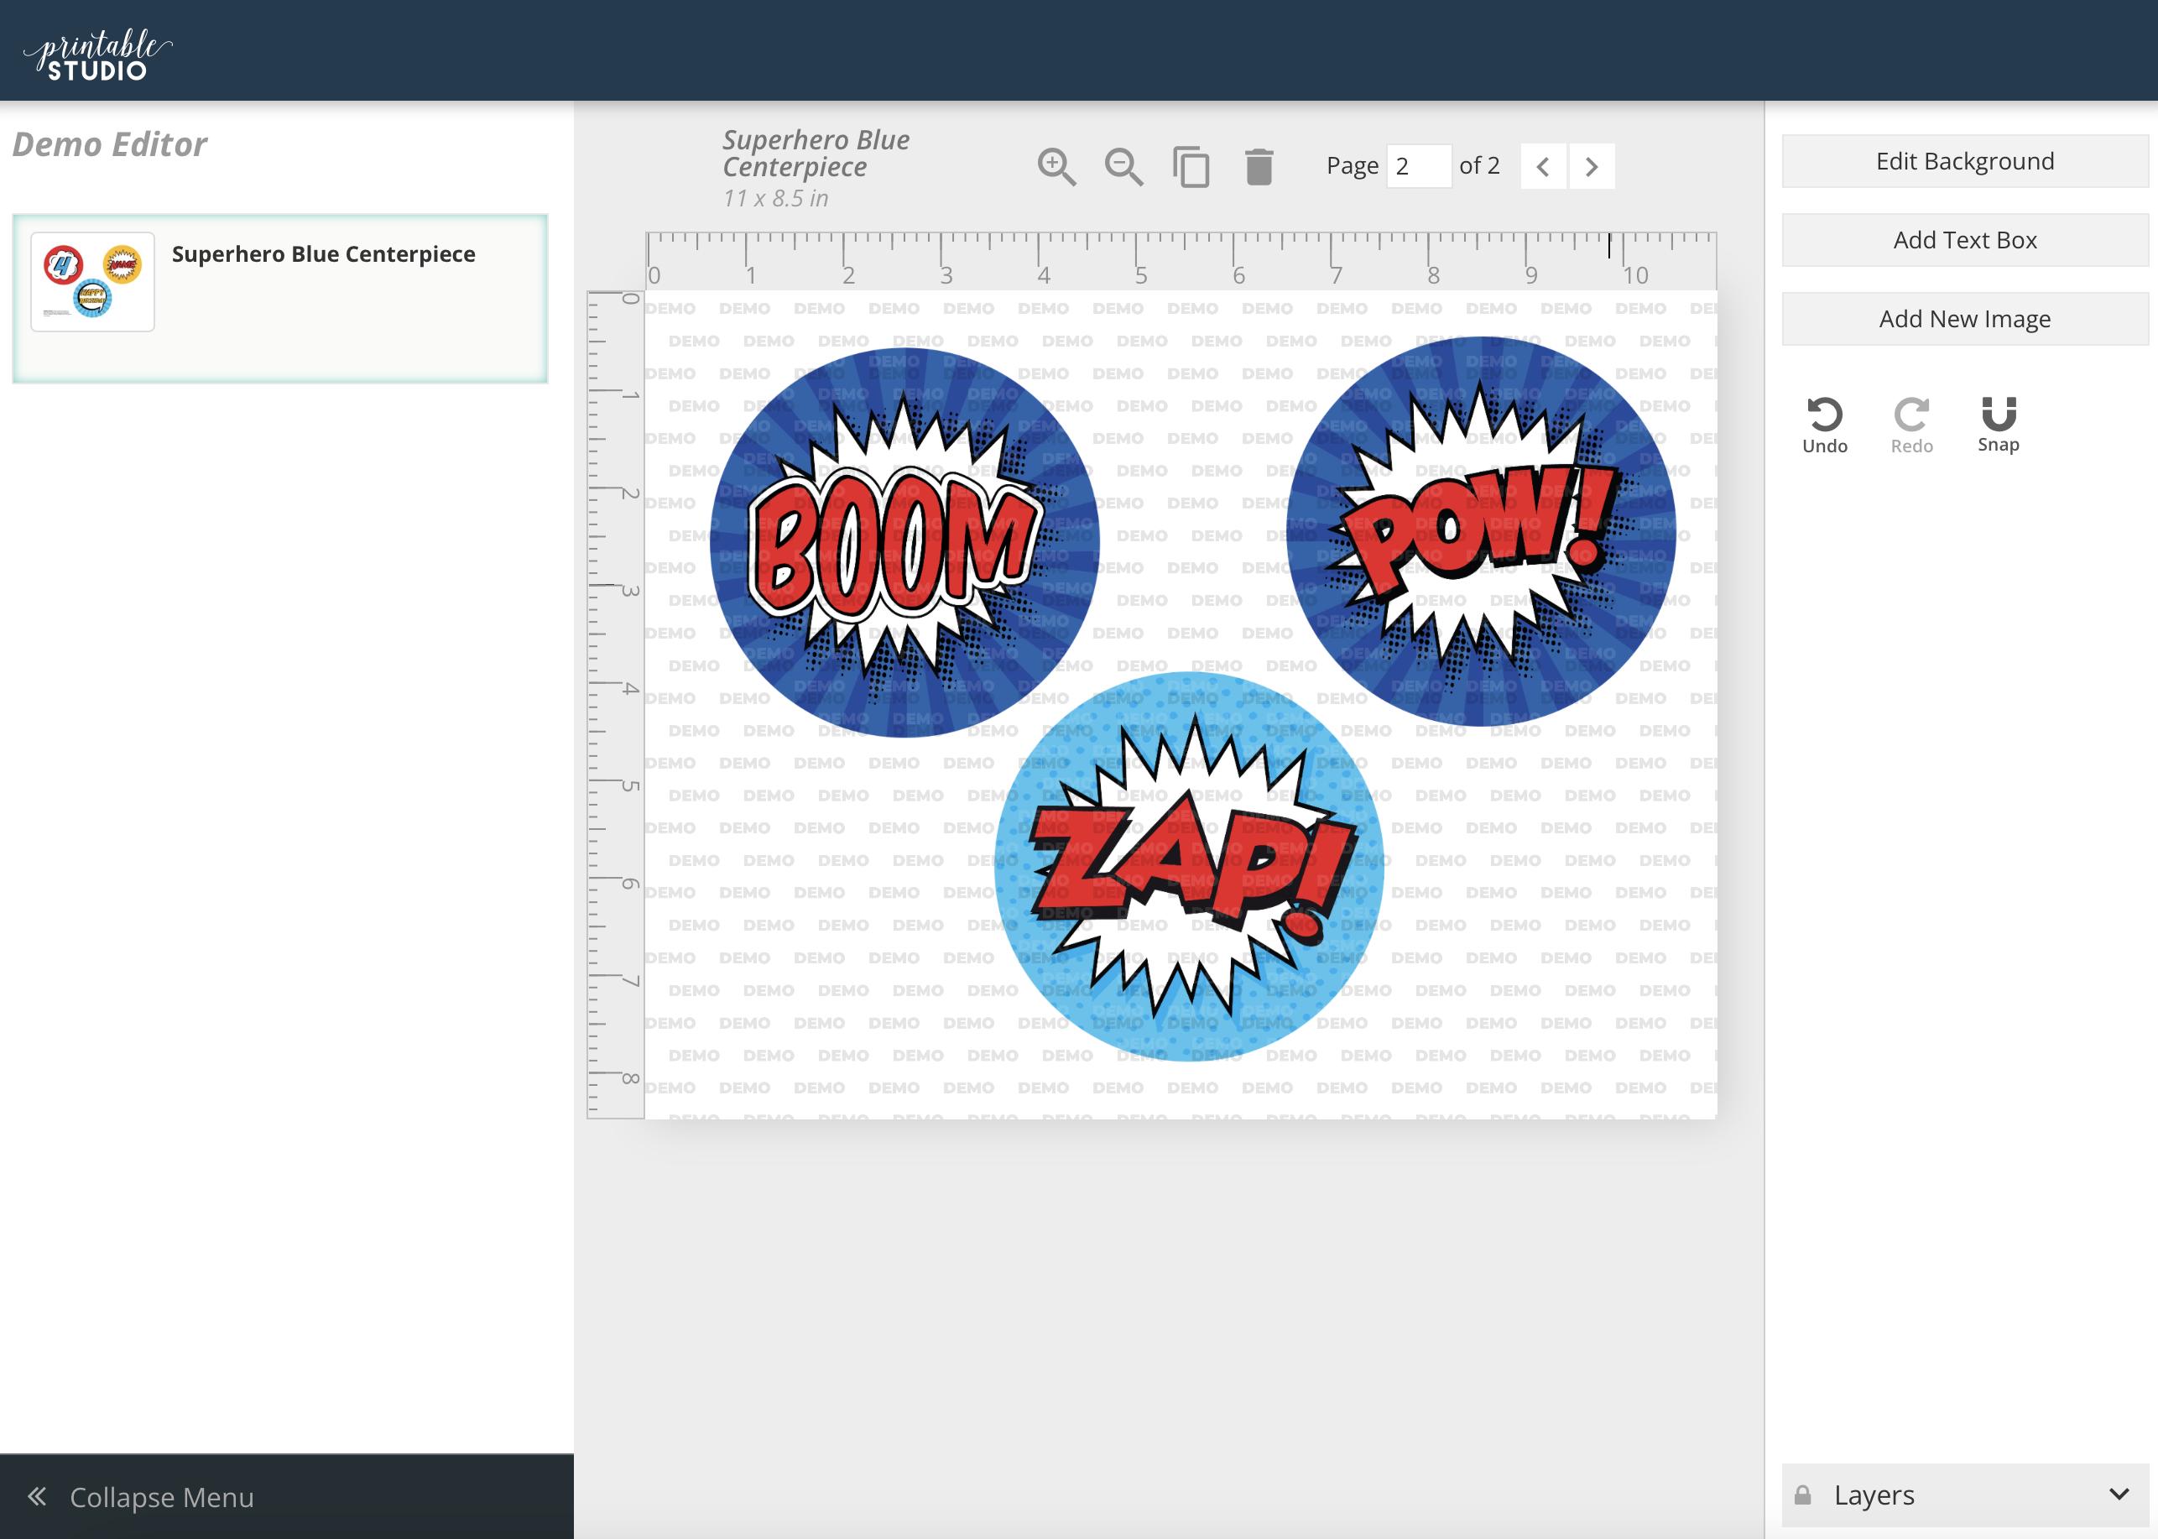Go to previous page arrow
Screen dimensions: 2158x1539
1543,167
